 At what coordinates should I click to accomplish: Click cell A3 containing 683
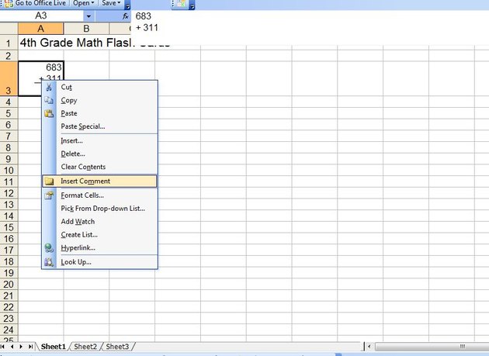coord(41,78)
